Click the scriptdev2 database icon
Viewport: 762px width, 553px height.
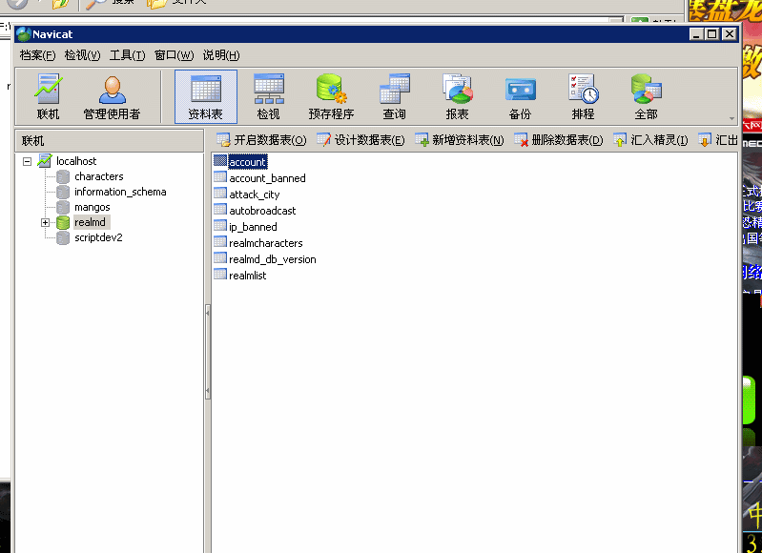click(63, 237)
